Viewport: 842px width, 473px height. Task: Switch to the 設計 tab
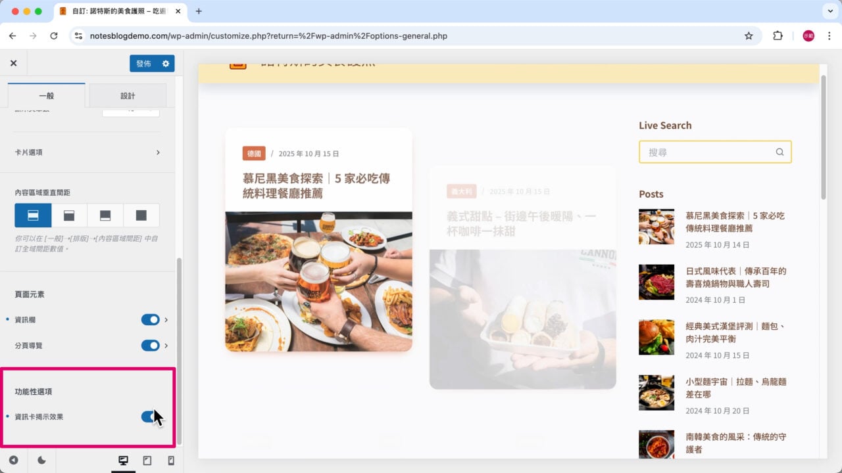128,95
